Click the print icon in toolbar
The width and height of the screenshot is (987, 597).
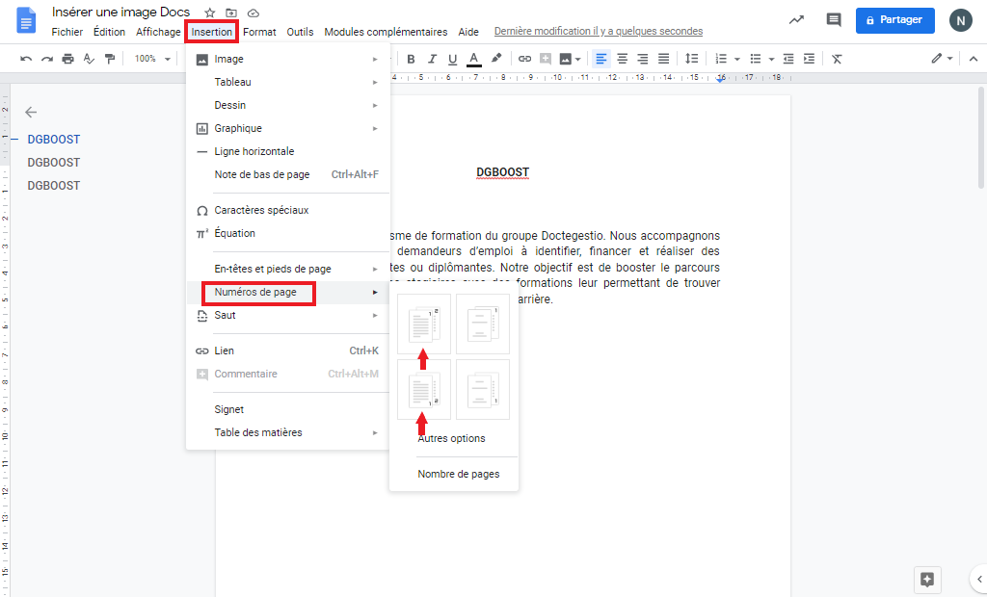point(67,59)
